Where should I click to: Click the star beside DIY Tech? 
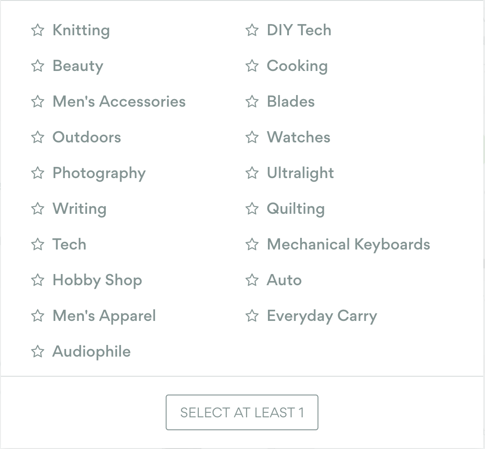tap(252, 30)
